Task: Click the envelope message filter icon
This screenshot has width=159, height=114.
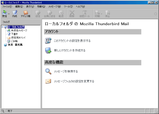Action: (48, 81)
